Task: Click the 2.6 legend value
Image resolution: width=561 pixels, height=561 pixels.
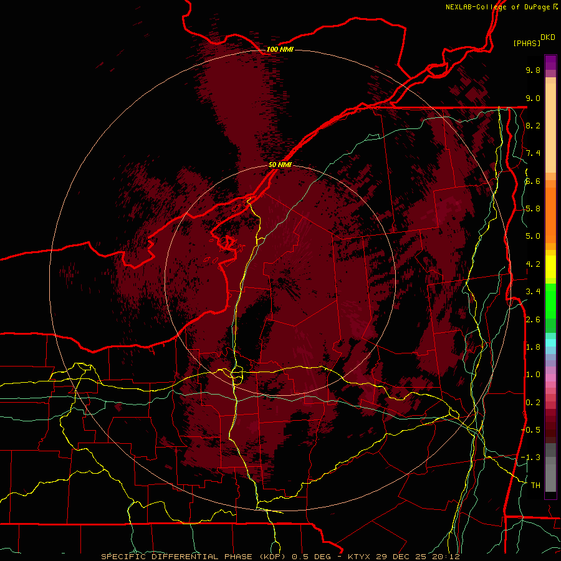Action: pos(533,320)
